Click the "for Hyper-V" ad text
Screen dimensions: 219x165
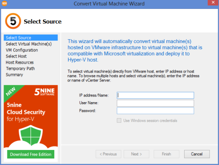(20, 119)
